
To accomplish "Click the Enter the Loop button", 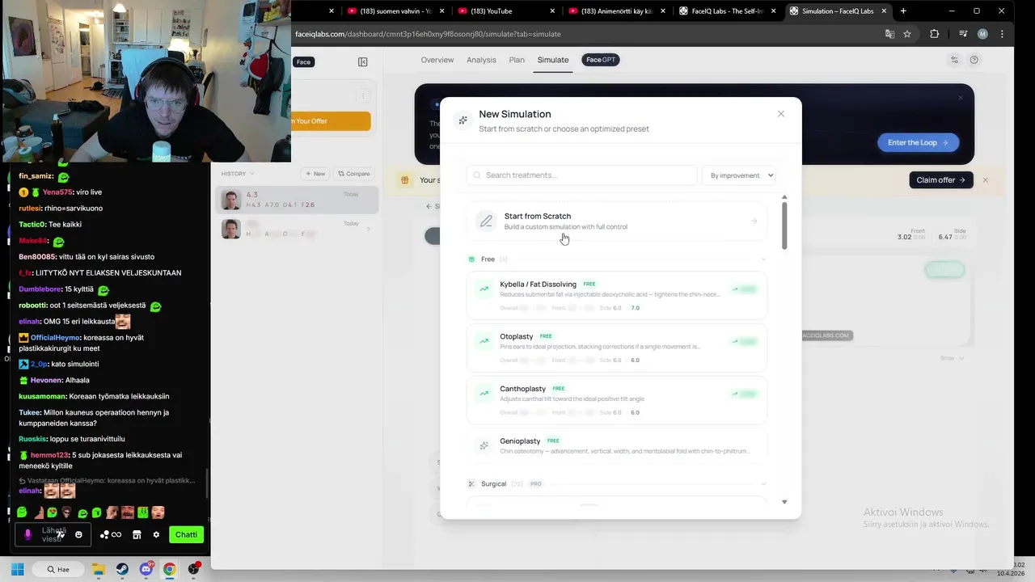I will [918, 142].
